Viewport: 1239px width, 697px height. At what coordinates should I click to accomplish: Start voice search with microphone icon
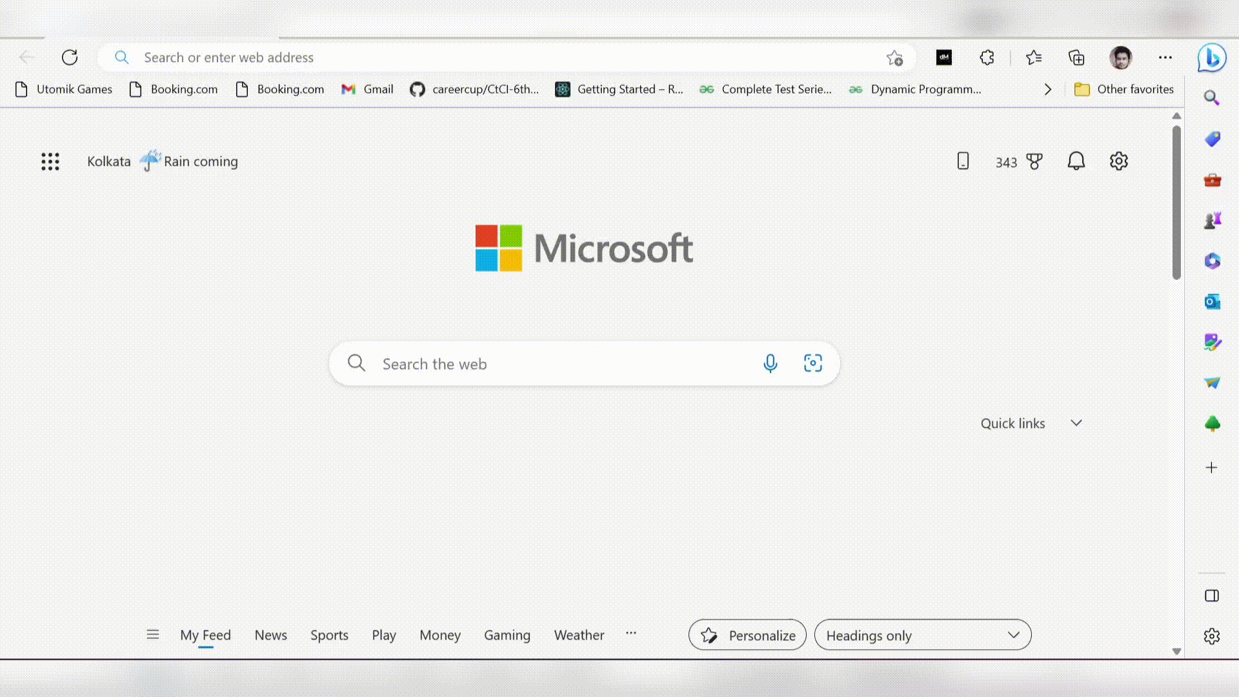[770, 363]
